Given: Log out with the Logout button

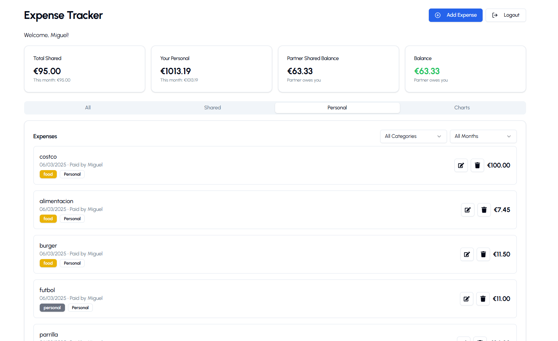Looking at the screenshot, I should pyautogui.click(x=506, y=15).
